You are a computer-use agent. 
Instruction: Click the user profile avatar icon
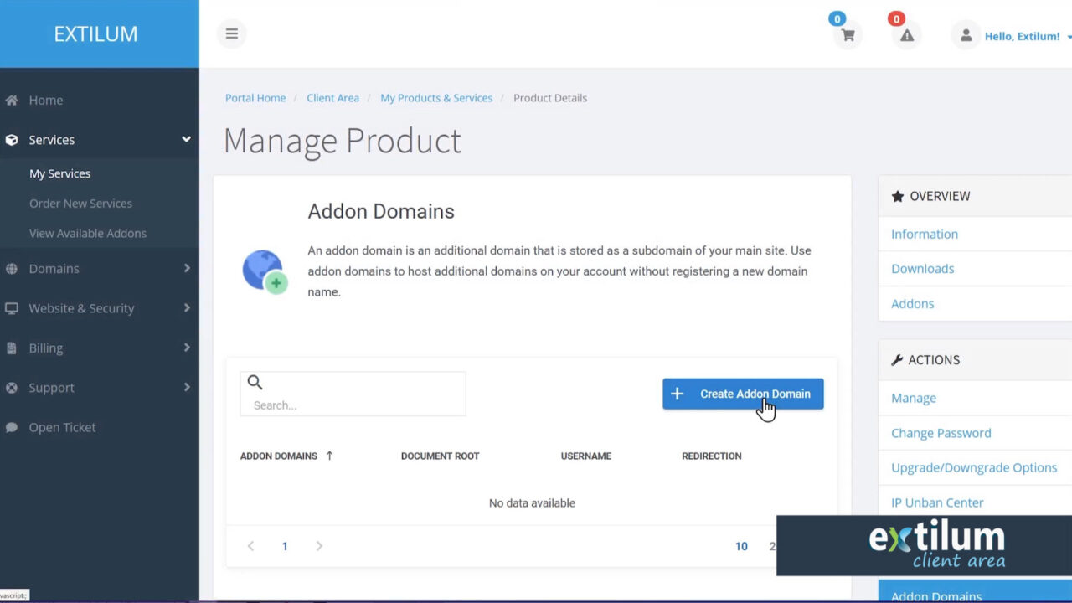pos(965,35)
